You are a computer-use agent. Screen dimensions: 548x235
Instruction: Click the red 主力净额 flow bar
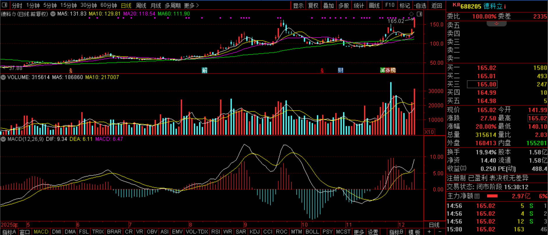point(492,196)
